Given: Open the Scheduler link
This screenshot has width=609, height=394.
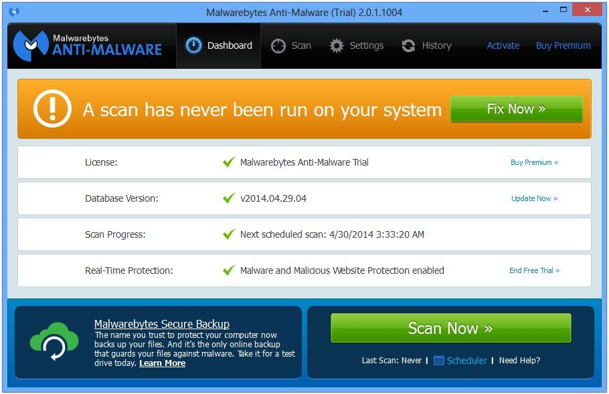Looking at the screenshot, I should [x=466, y=361].
